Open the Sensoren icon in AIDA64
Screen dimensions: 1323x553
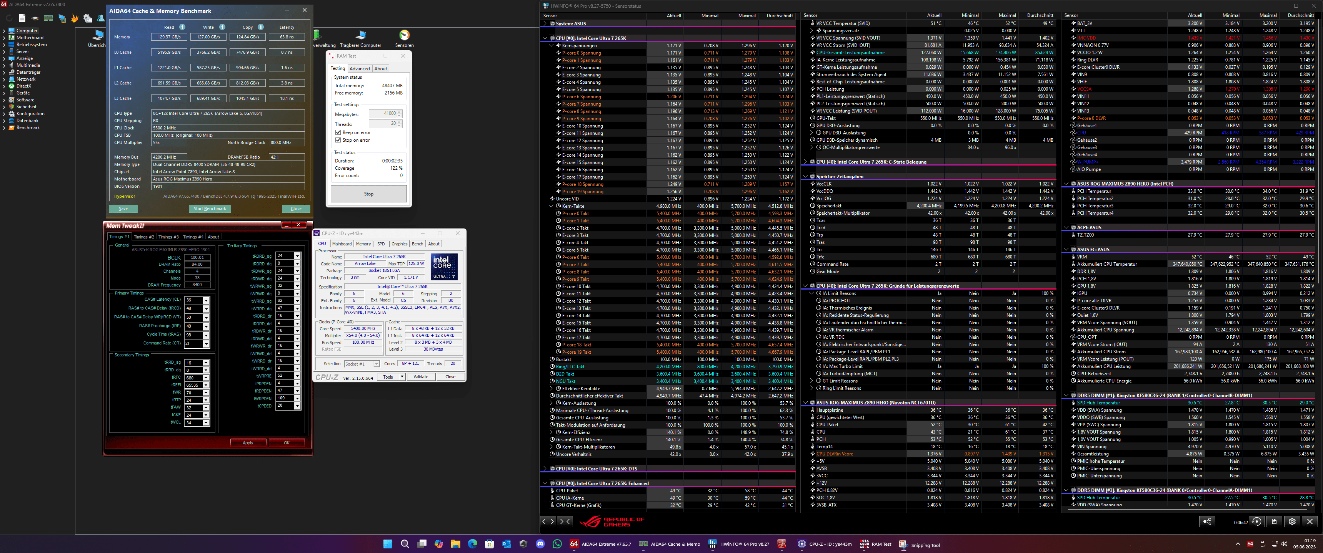(404, 36)
